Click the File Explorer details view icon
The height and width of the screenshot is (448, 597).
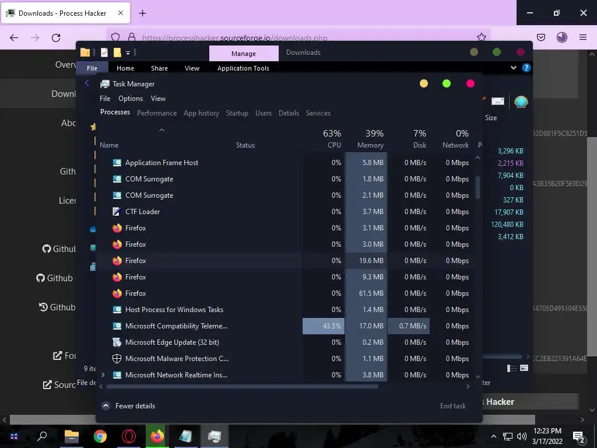tap(512, 368)
